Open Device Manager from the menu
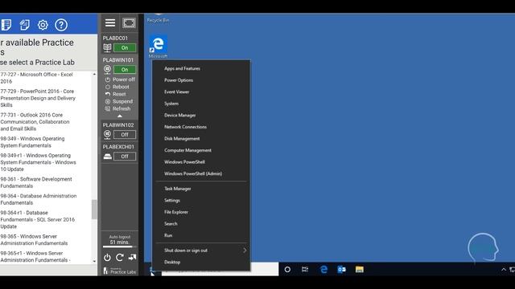The width and height of the screenshot is (515, 289). coord(180,116)
